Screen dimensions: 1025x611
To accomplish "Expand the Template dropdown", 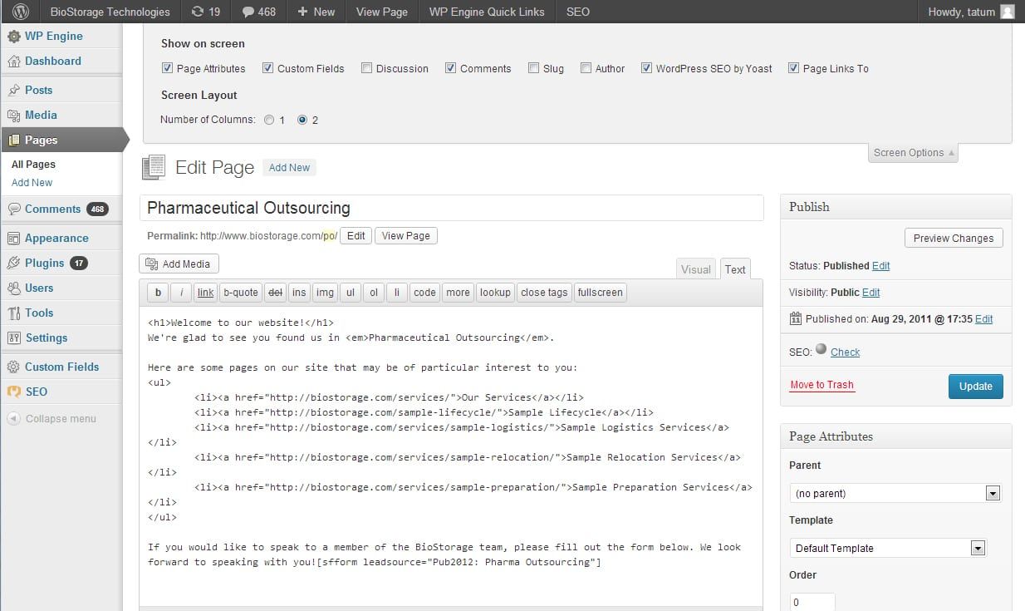I will [886, 548].
